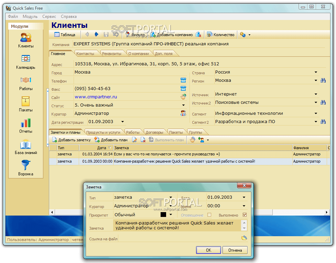Viewport: 336px width, 263px height.
Task: Open the www.crmpartner.ru link
Action: 96,97
